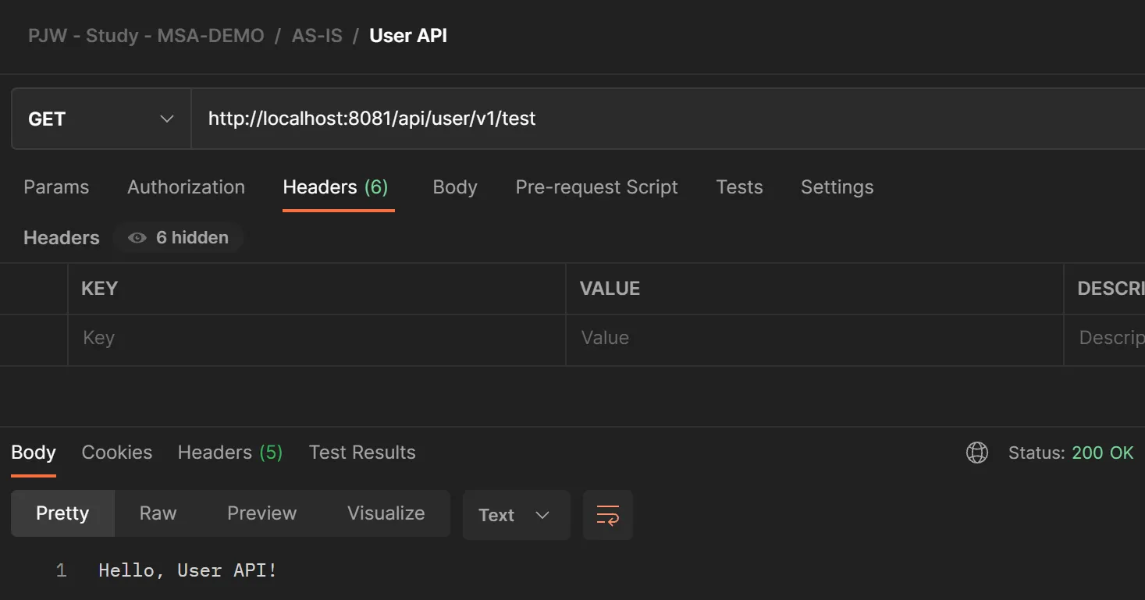Select the request Body tab
The height and width of the screenshot is (600, 1145).
tap(454, 187)
